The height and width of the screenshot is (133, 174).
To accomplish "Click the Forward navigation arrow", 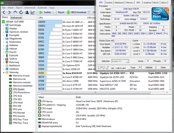I will click(x=9, y=12).
